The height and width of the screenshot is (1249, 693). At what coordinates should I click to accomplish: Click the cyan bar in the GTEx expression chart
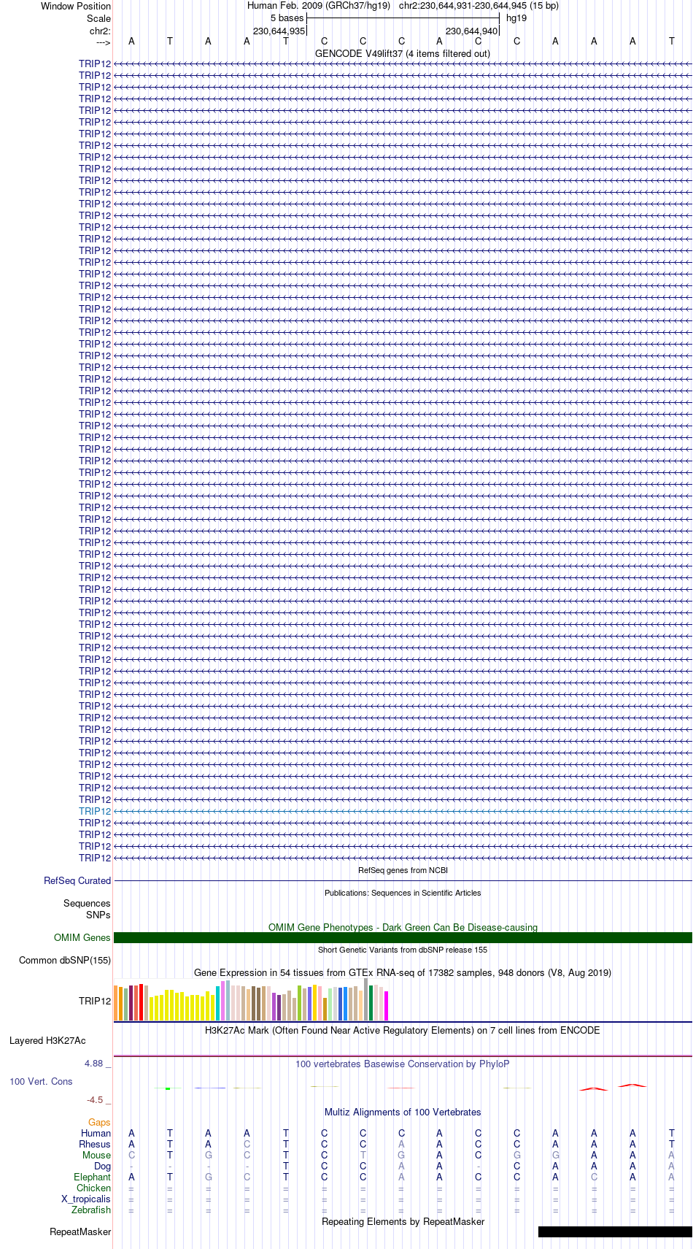coord(217,1003)
